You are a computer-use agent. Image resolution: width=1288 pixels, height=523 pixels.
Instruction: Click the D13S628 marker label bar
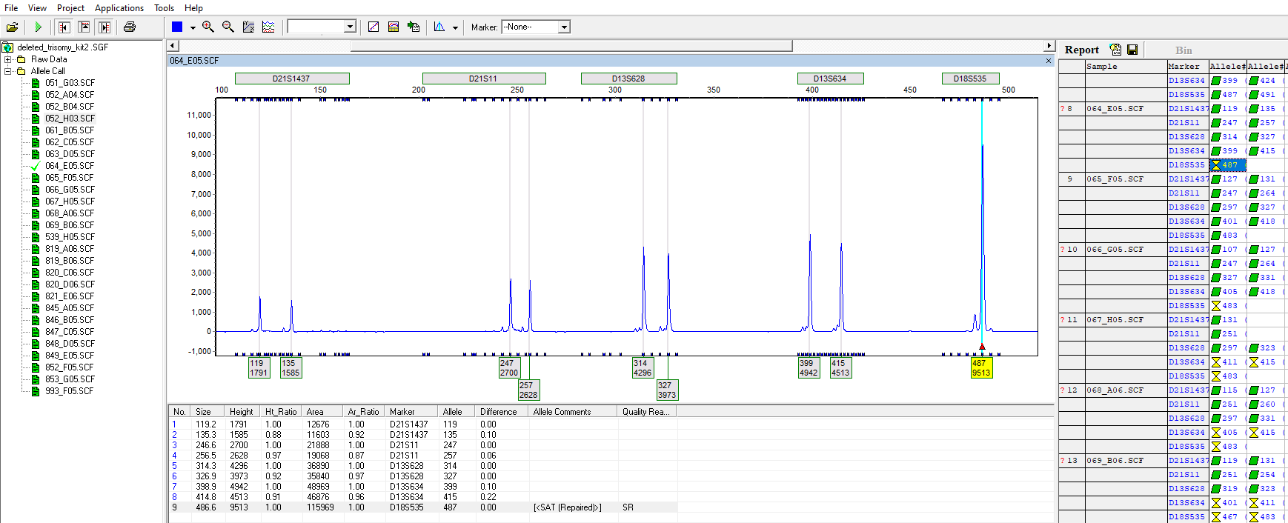click(628, 79)
